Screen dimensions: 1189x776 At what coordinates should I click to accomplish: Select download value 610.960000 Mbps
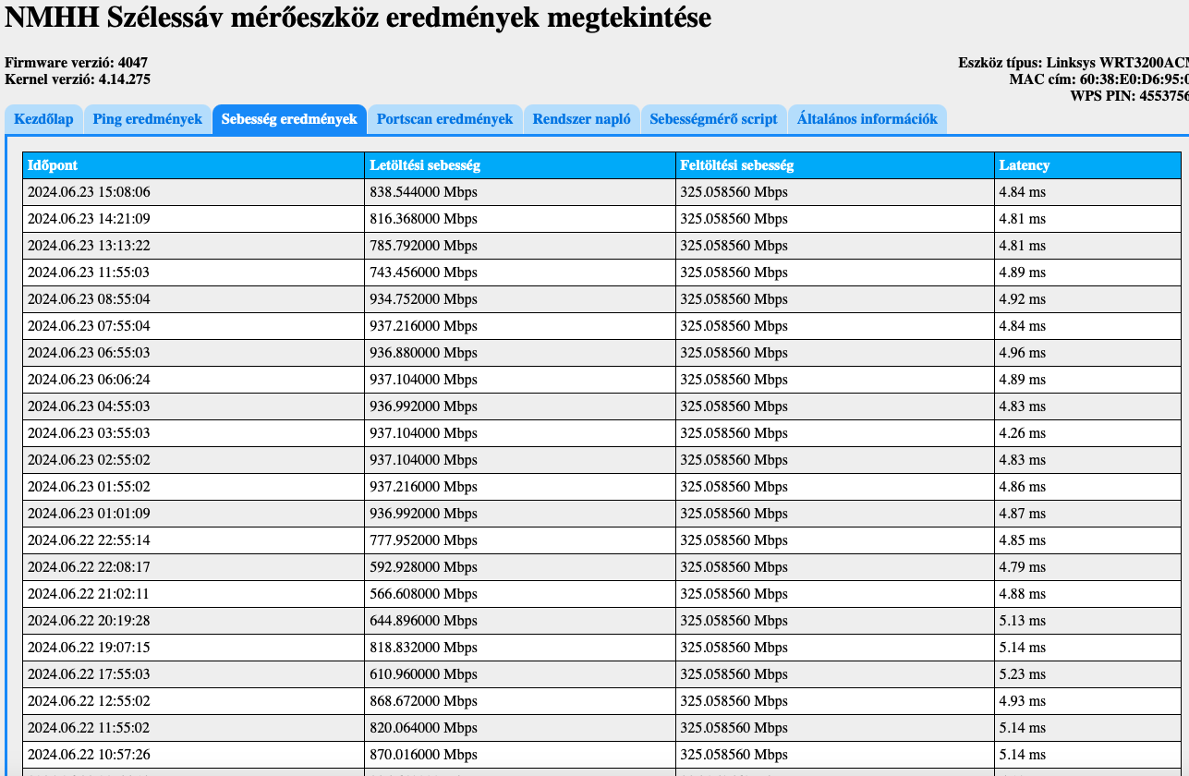[423, 674]
